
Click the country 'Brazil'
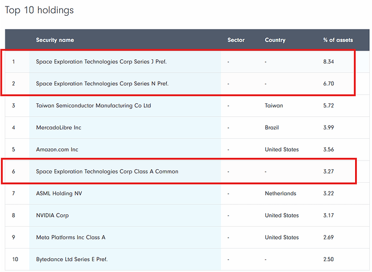pos(272,127)
